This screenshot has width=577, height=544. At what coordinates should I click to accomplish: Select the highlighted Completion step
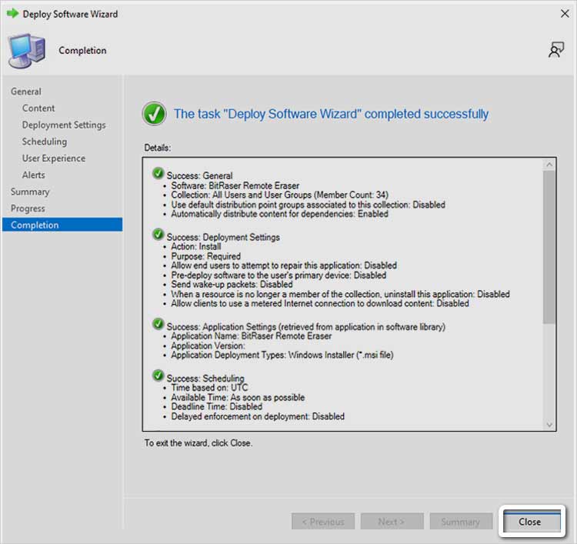point(62,225)
